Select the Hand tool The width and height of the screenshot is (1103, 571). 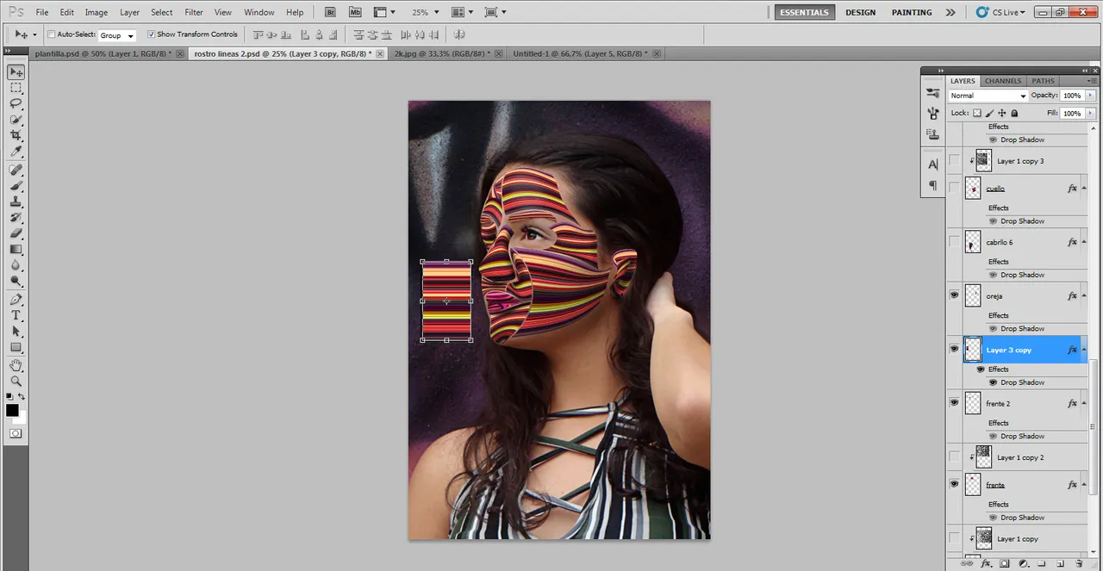click(16, 364)
